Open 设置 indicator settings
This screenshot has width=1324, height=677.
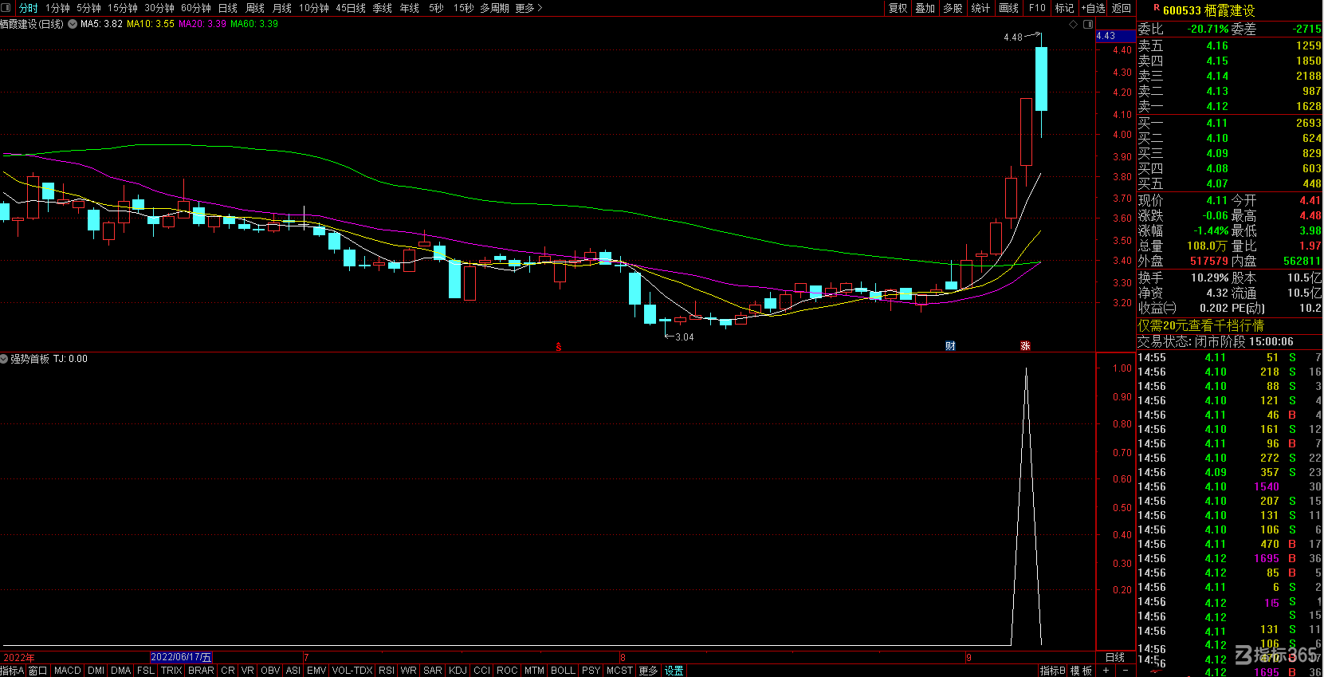pos(674,671)
